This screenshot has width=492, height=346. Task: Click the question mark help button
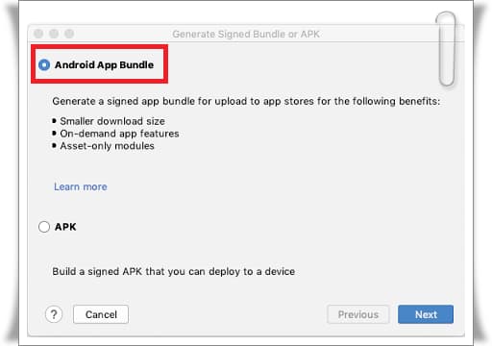(54, 314)
